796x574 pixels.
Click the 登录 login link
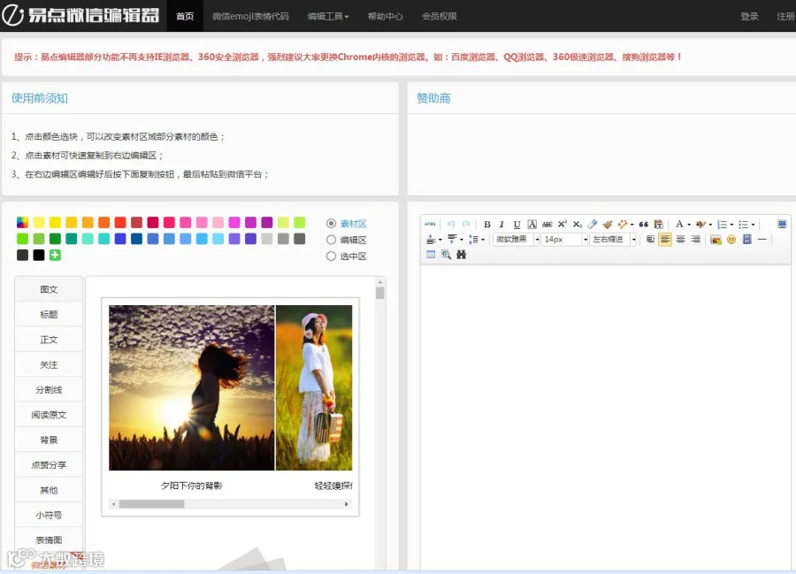click(x=749, y=16)
